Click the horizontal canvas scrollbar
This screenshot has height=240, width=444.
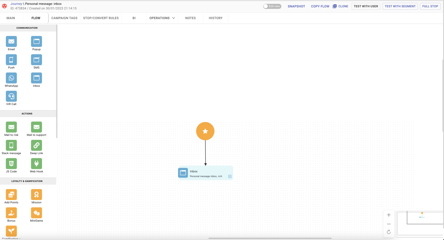pyautogui.click(x=270, y=238)
